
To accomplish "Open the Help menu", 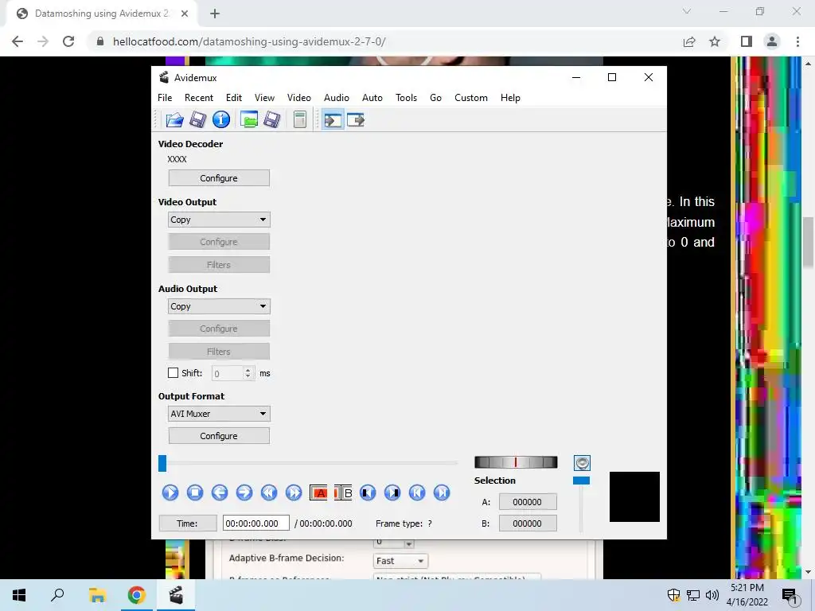I will coord(510,98).
